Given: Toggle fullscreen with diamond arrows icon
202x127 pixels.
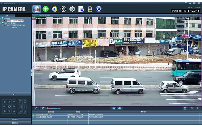Looking at the screenshot, I should click(x=192, y=108).
